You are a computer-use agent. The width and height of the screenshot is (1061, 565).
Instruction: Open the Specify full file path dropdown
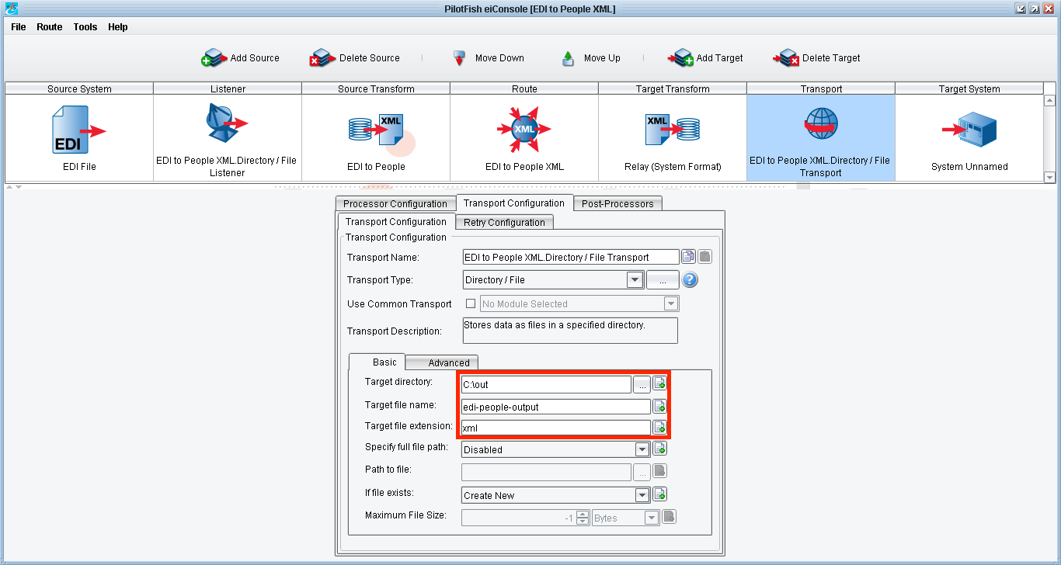[642, 449]
